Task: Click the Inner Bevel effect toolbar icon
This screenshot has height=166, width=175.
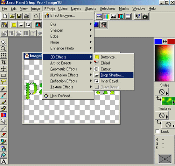Action: click(28, 25)
